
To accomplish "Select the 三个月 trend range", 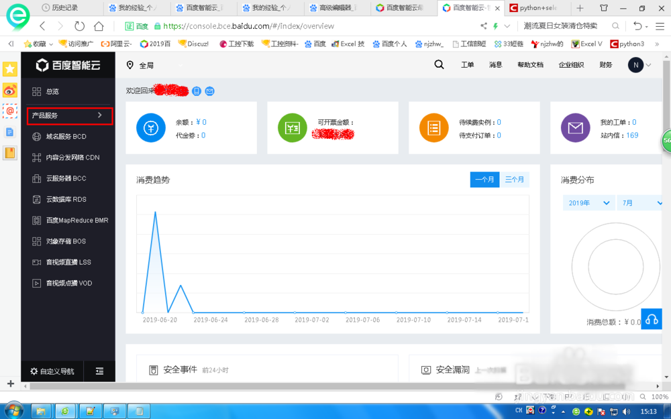I will 515,180.
